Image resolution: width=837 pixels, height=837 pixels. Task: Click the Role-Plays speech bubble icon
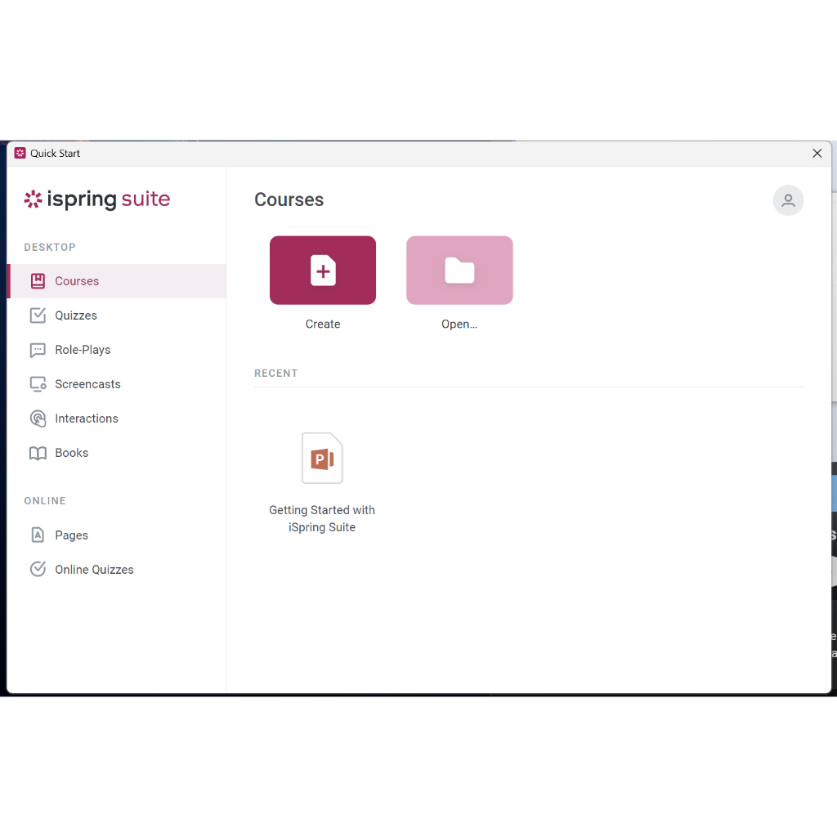38,350
